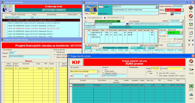Viewport: 195px width, 103px height.
Task: Click the Reg.Br. field showing 5915
Action: click(x=13, y=53)
